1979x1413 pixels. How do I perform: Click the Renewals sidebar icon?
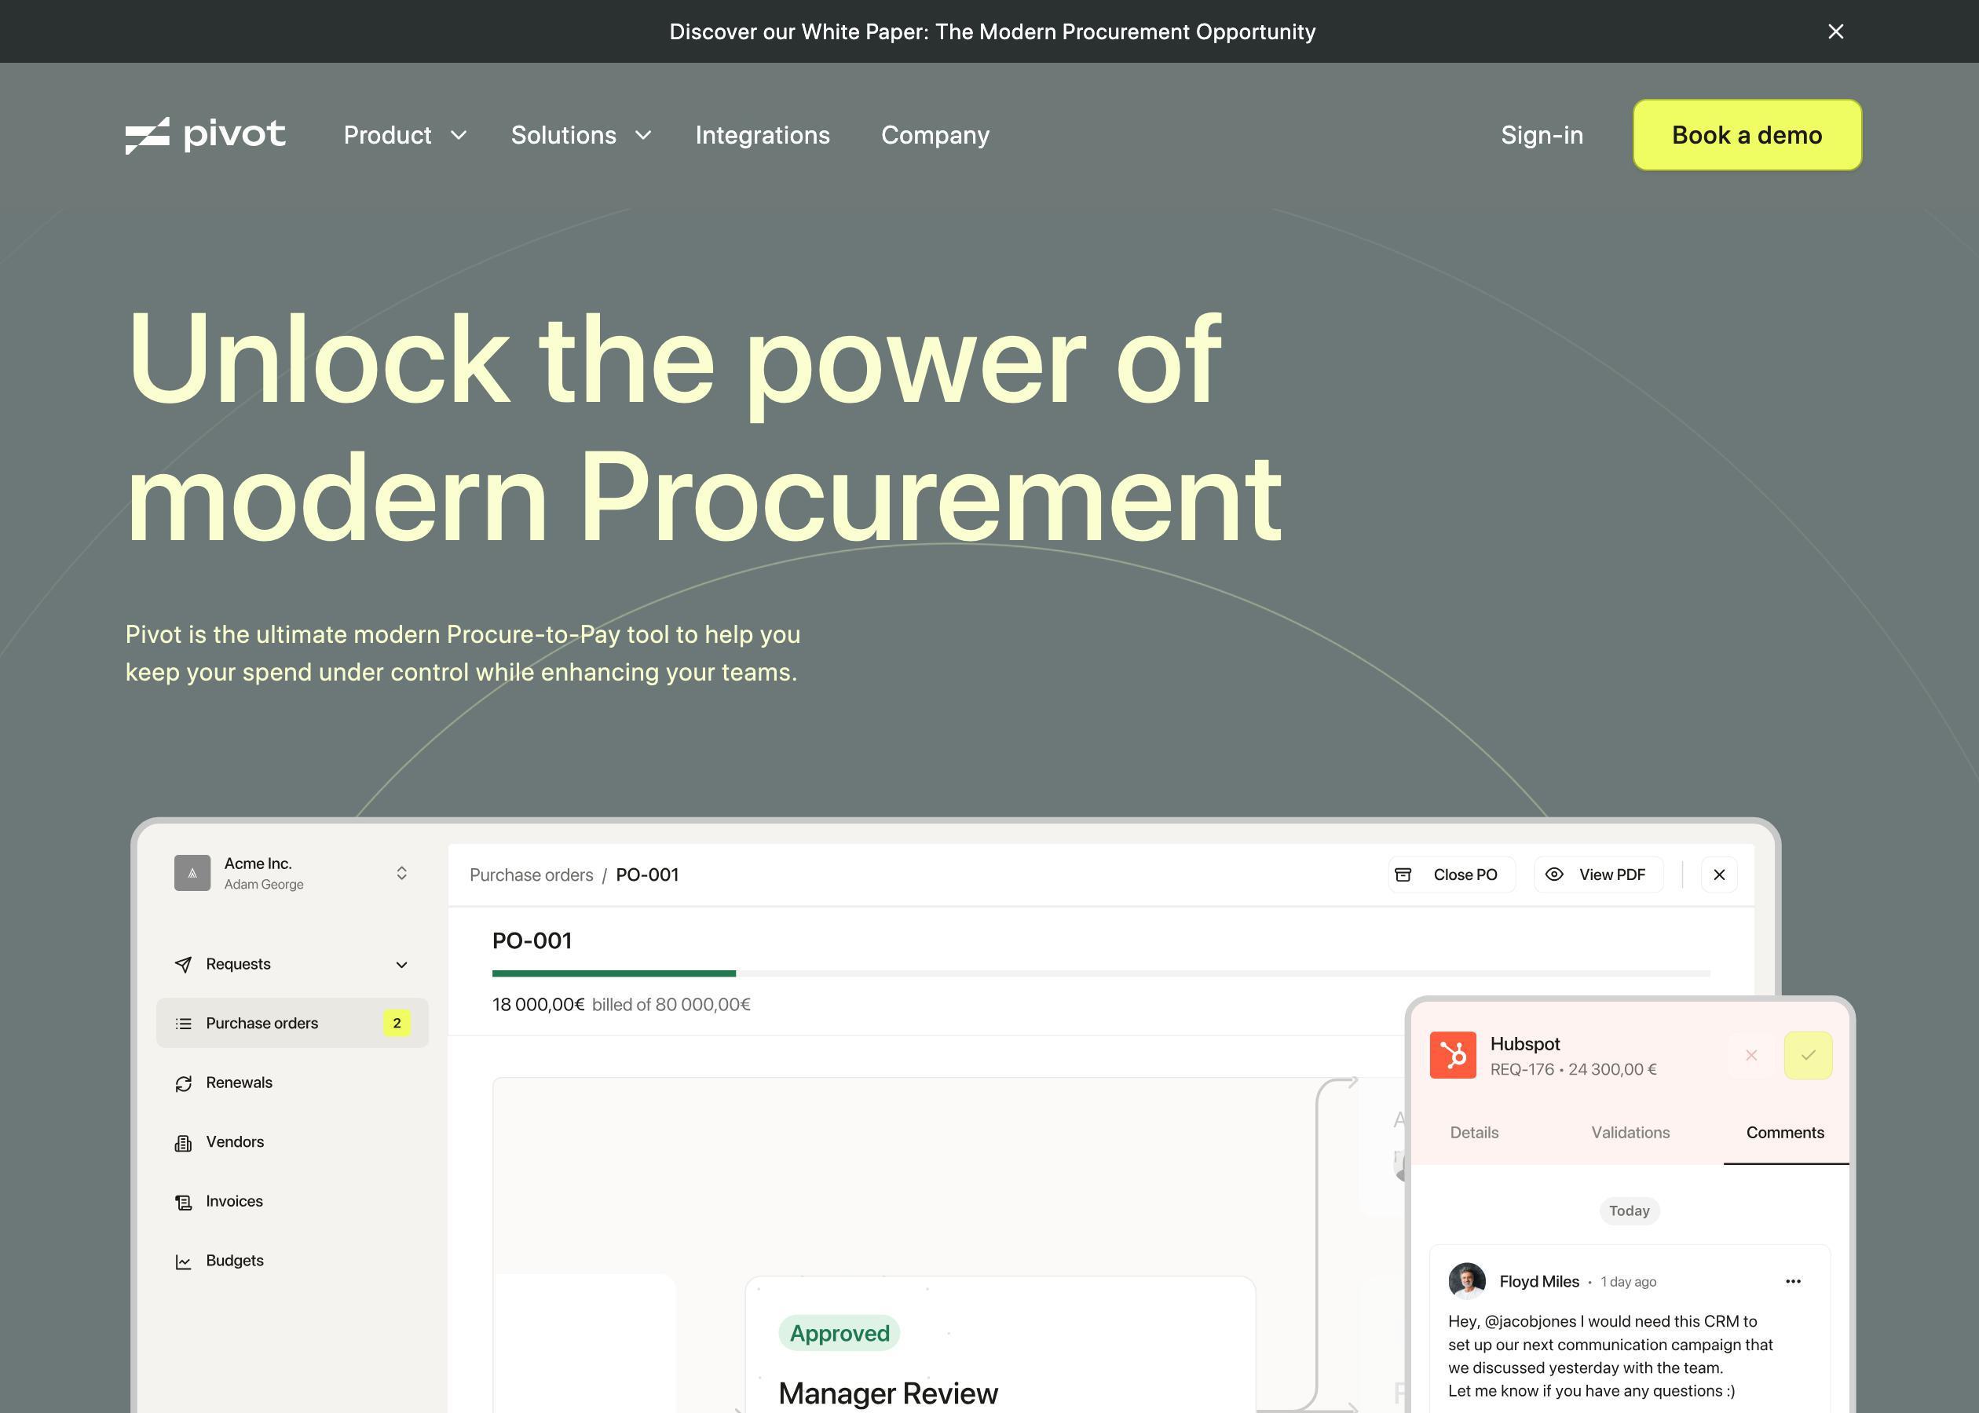click(184, 1081)
